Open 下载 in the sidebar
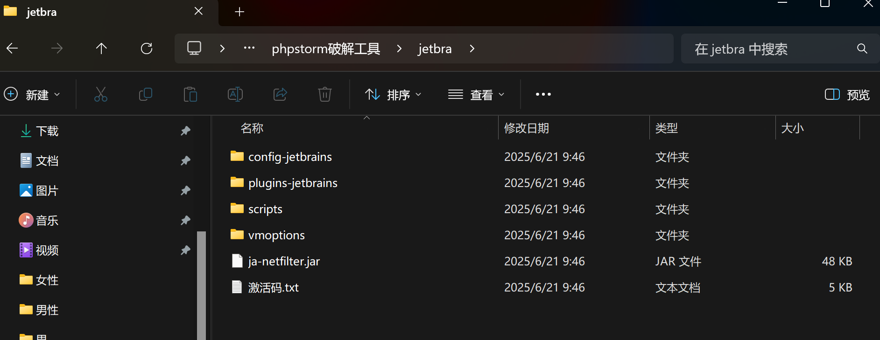This screenshot has height=340, width=880. tap(47, 131)
